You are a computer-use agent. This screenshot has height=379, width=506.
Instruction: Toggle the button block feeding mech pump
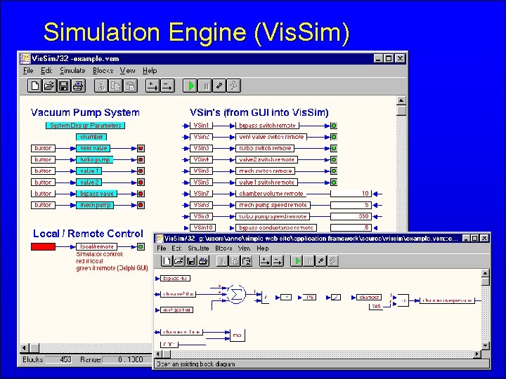(x=43, y=205)
